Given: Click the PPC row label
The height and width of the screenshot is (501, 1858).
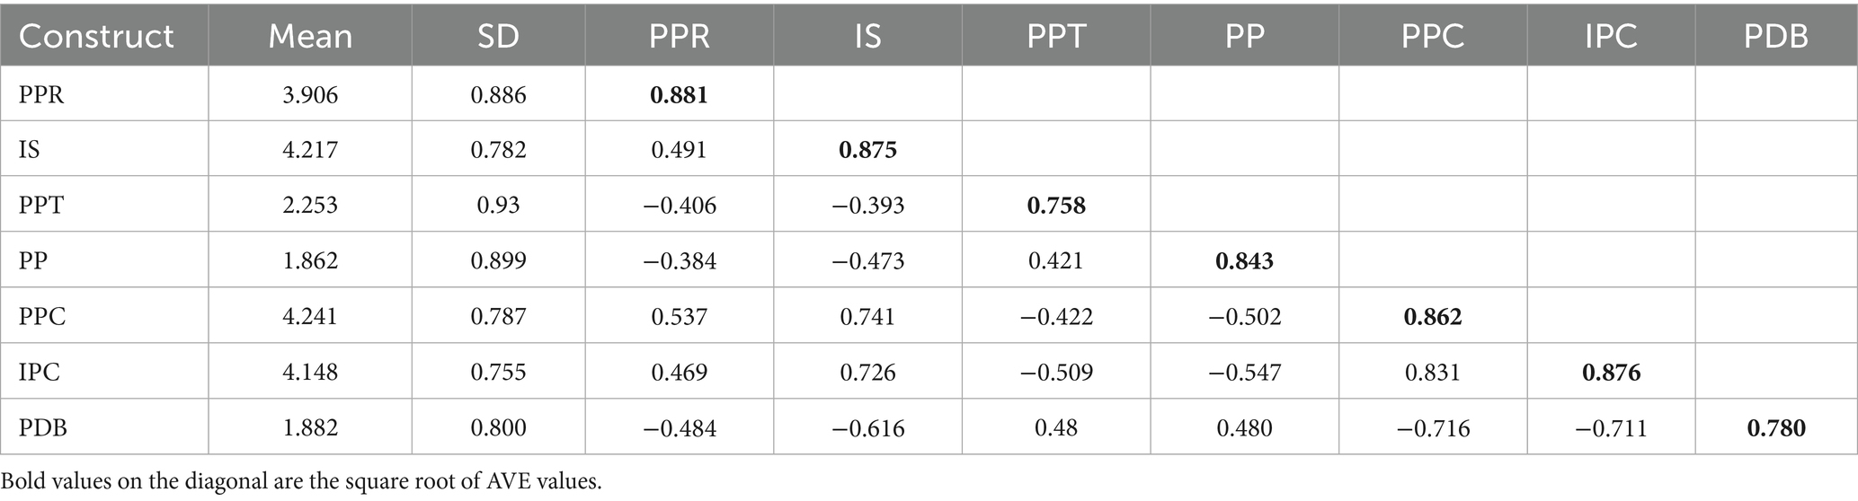Looking at the screenshot, I should 42,316.
